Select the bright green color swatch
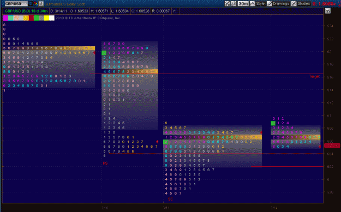 (x=37, y=18)
